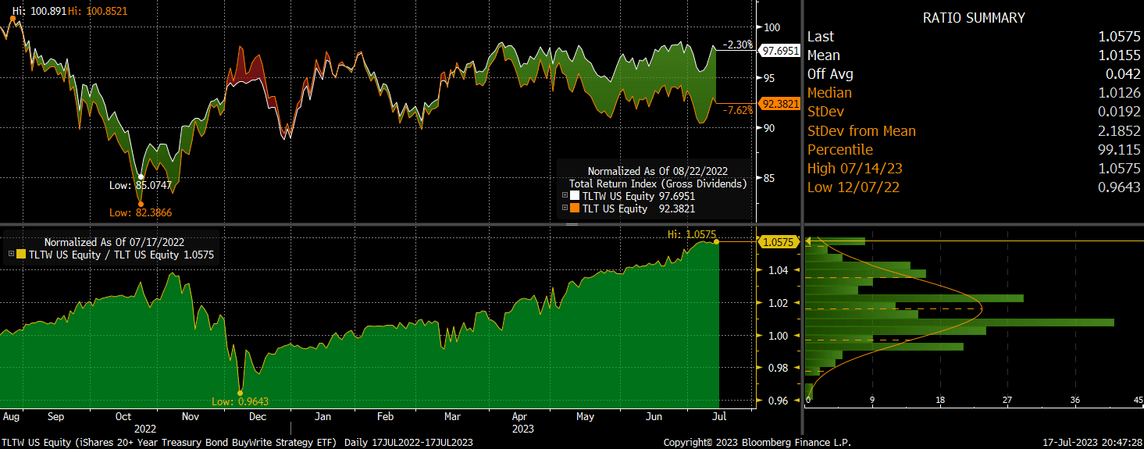
Task: Select the StDev from Mean row label
Action: 861,130
